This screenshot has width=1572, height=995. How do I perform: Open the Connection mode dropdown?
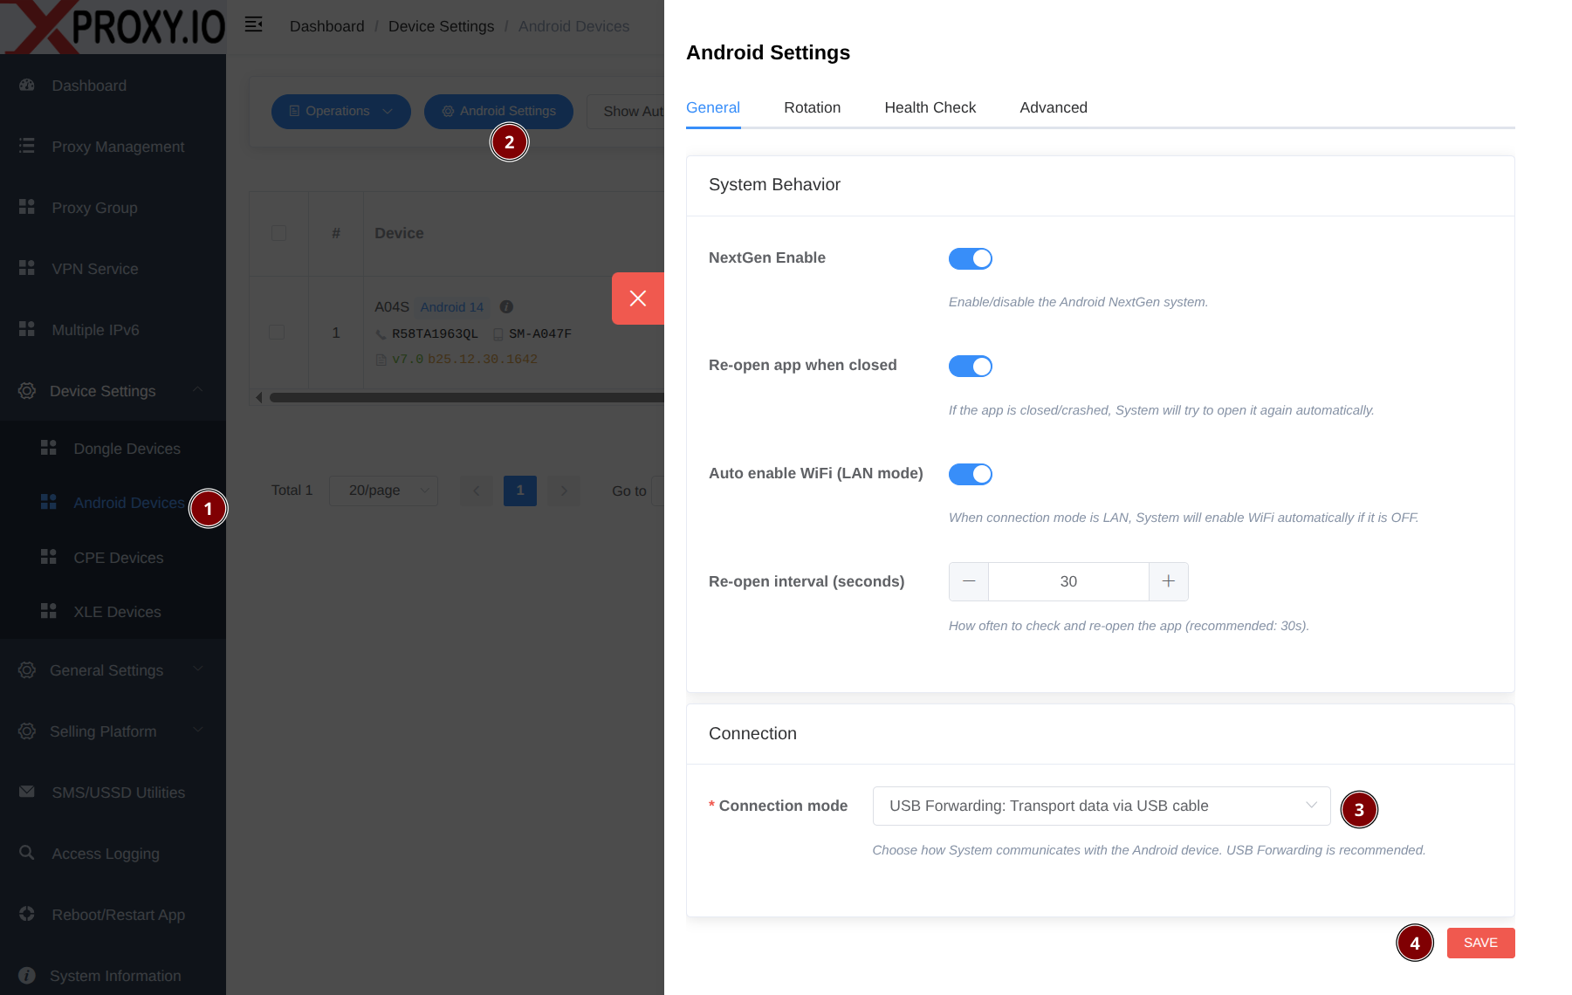pyautogui.click(x=1101, y=806)
